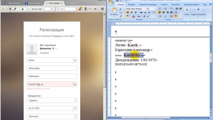
Task: Click the Underline button in Word
Action: [135, 13]
